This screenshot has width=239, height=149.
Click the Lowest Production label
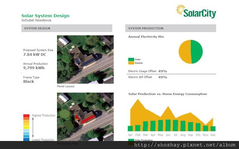tap(43, 140)
